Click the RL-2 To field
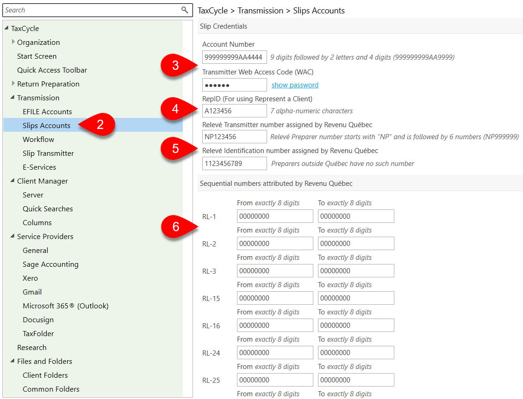This screenshot has width=523, height=399. coord(356,244)
